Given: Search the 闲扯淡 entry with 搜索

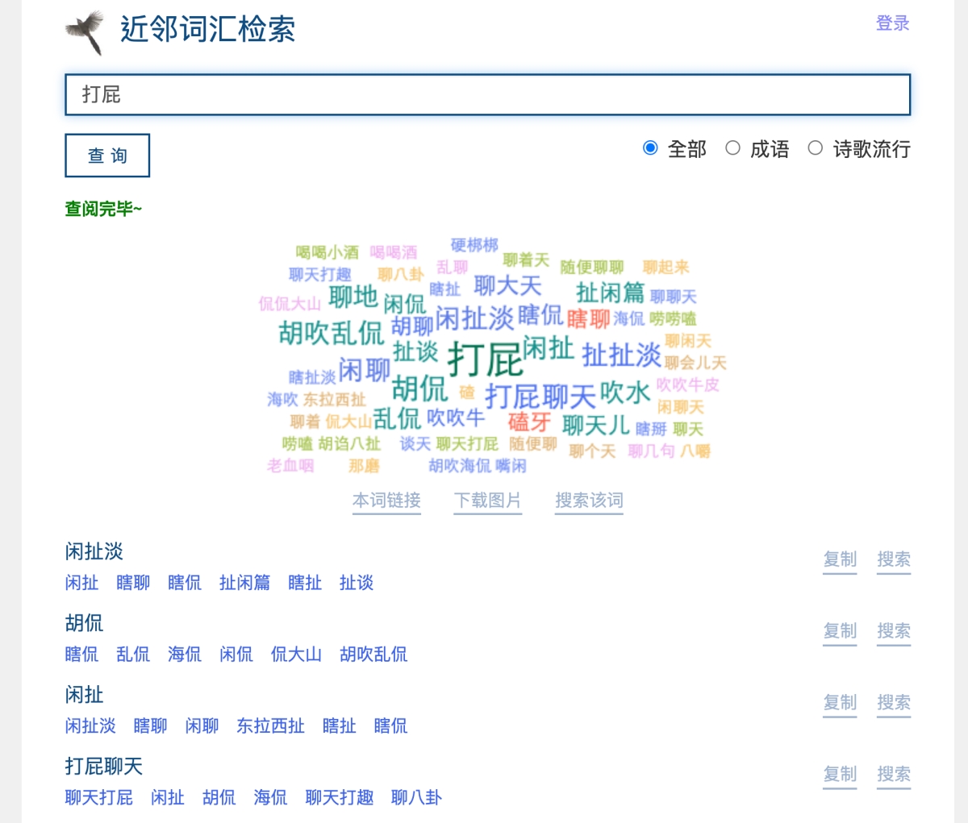Looking at the screenshot, I should point(894,559).
